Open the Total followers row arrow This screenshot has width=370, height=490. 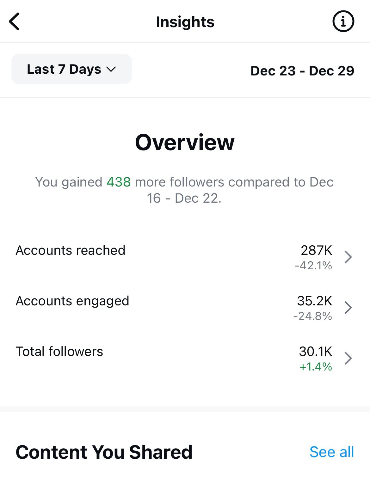click(348, 358)
